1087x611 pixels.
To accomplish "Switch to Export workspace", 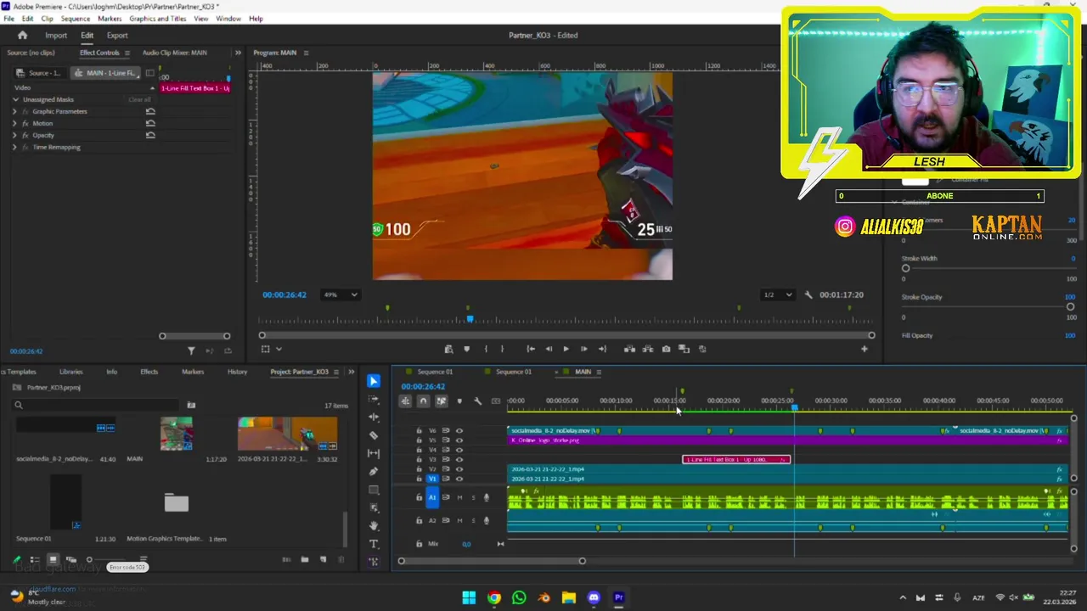I will (x=117, y=36).
